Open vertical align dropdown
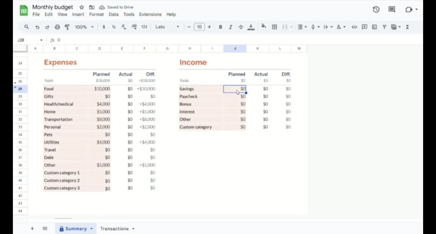The height and width of the screenshot is (234, 436). click(x=315, y=27)
